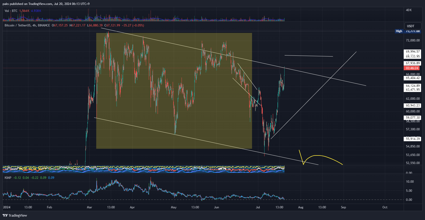Click the low price L66,880.39

point(95,25)
